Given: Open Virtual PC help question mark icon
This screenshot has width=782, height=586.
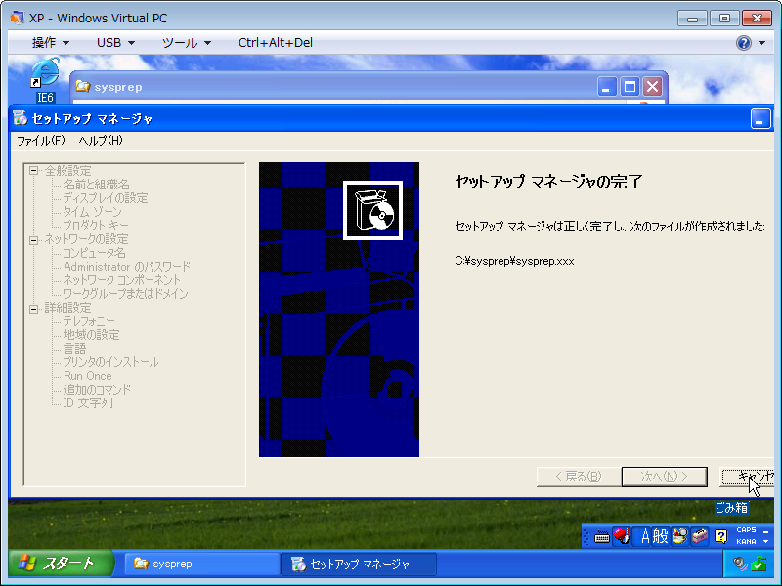Looking at the screenshot, I should tap(743, 43).
